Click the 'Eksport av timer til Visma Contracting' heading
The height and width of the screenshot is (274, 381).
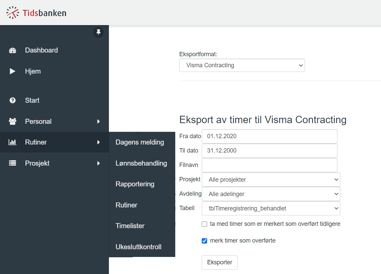[x=263, y=120]
